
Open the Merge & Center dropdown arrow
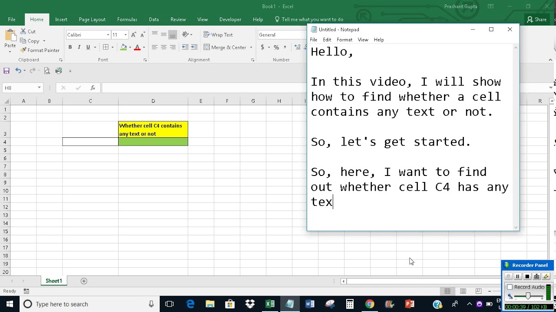pyautogui.click(x=251, y=47)
